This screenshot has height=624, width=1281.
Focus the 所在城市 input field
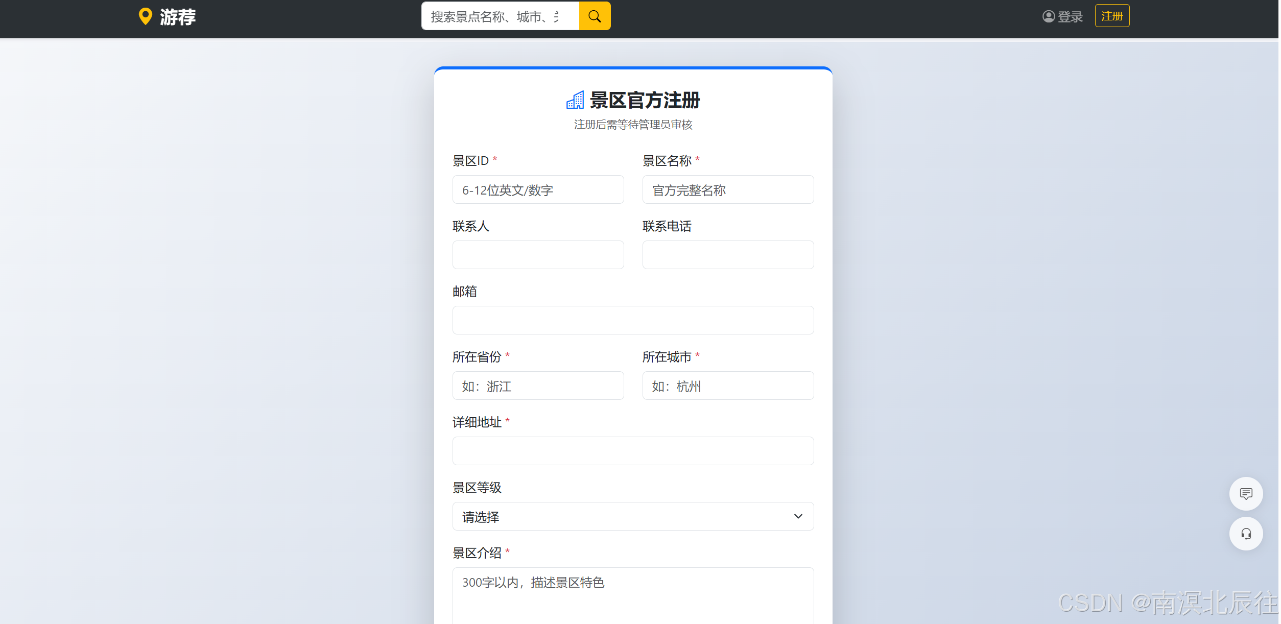728,386
